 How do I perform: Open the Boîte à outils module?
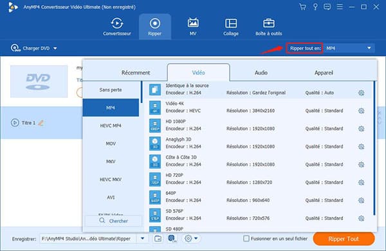[268, 26]
